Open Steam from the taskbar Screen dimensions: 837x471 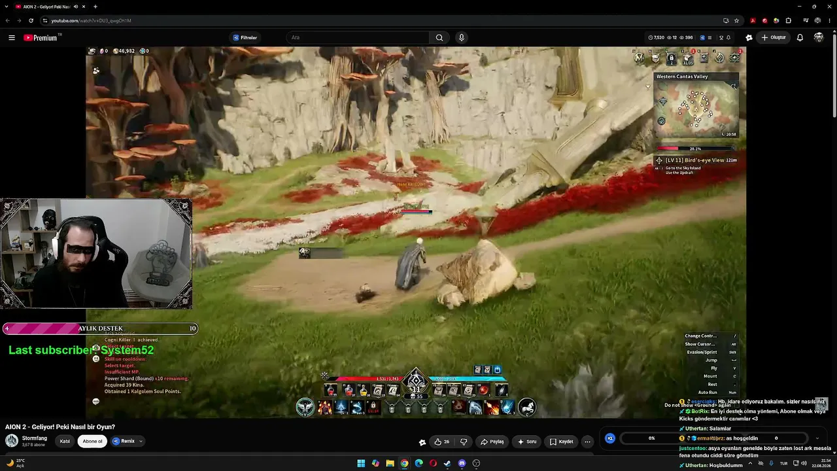click(447, 463)
